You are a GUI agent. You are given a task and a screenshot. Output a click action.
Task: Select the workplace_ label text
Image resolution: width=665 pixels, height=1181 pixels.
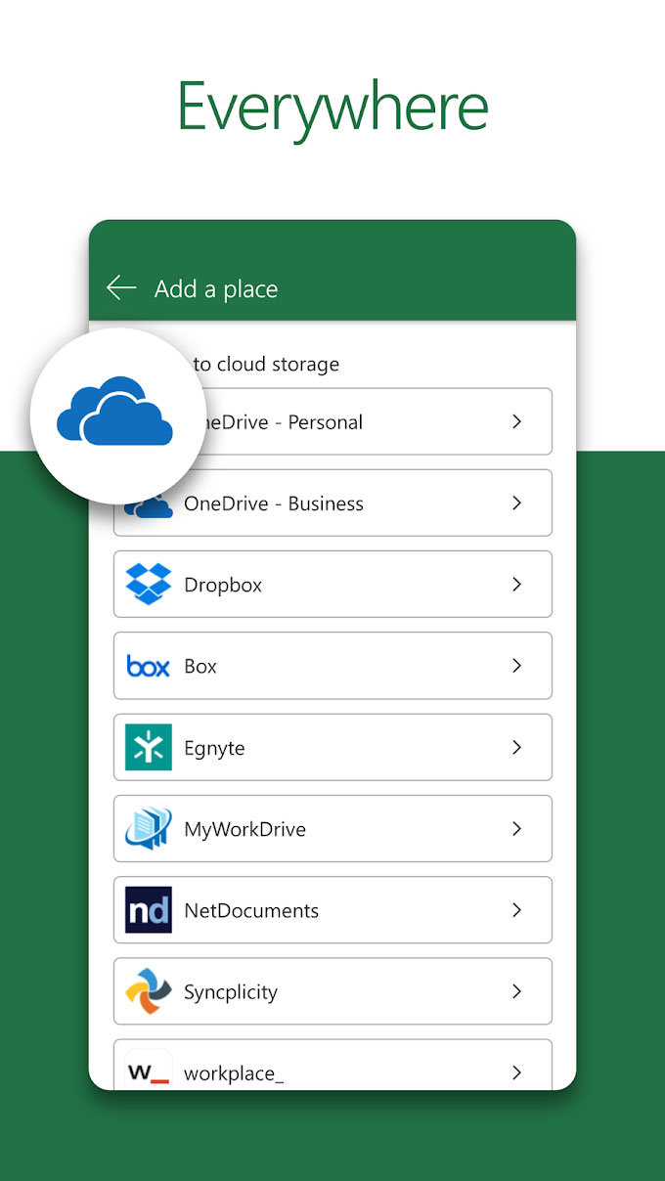pos(234,1073)
